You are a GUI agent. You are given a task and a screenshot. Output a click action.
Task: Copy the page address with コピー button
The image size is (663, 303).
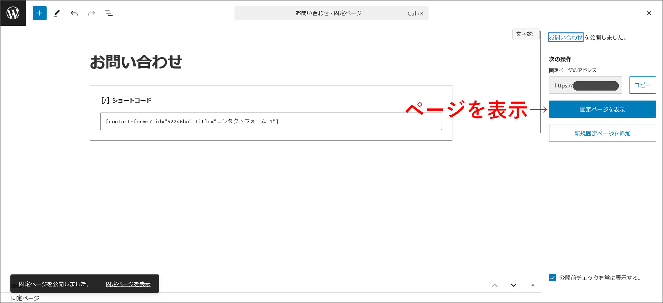tap(642, 85)
